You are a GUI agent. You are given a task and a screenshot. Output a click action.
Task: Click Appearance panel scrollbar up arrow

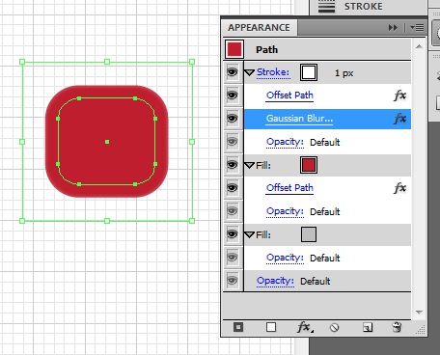tap(419, 46)
